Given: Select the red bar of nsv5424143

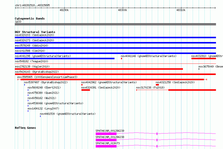Looking at the screenshot, I should tap(115, 74).
